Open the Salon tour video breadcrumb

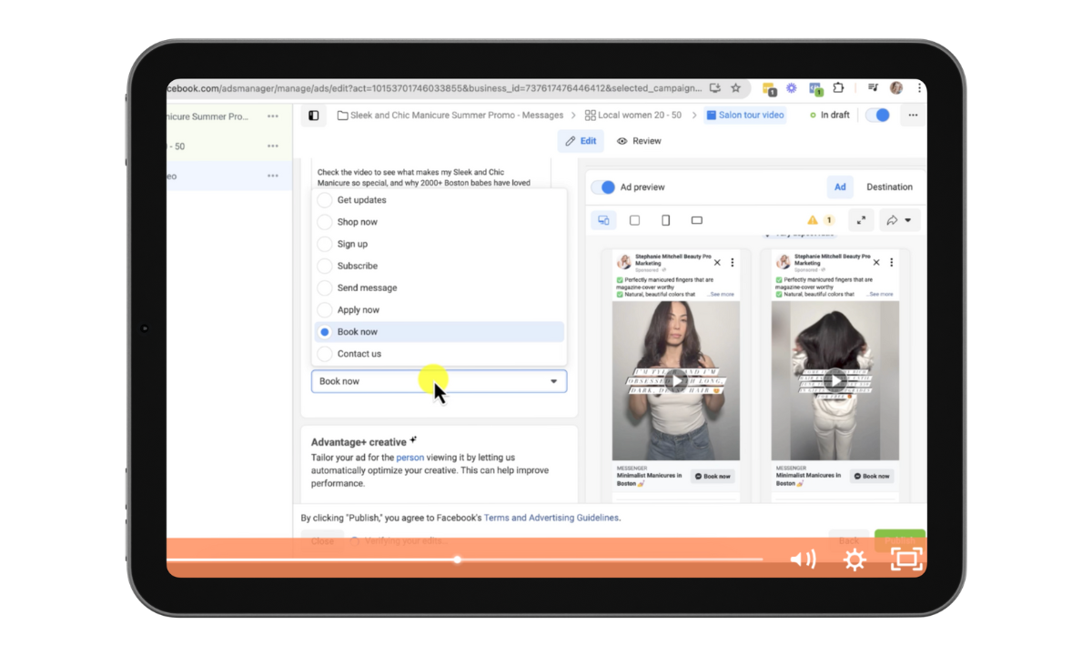pyautogui.click(x=745, y=116)
